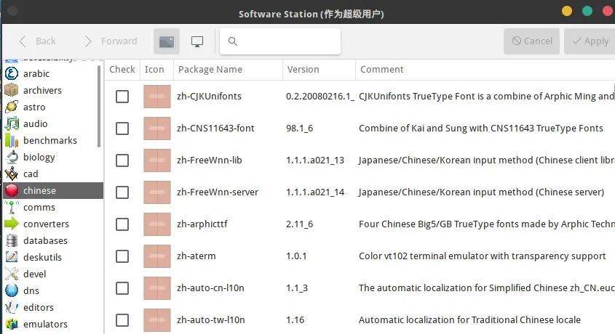
Task: Click the green converters arrow icon
Action: (11, 224)
